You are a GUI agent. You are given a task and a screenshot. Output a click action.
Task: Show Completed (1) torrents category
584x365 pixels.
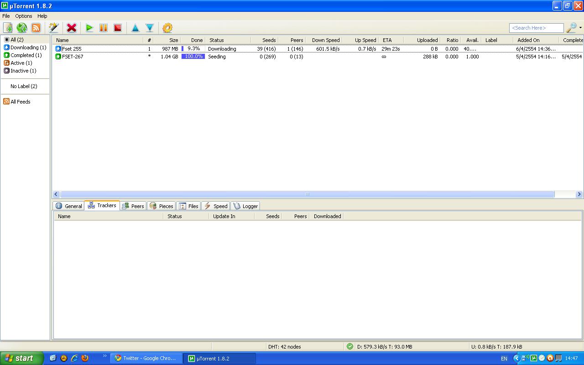23,55
